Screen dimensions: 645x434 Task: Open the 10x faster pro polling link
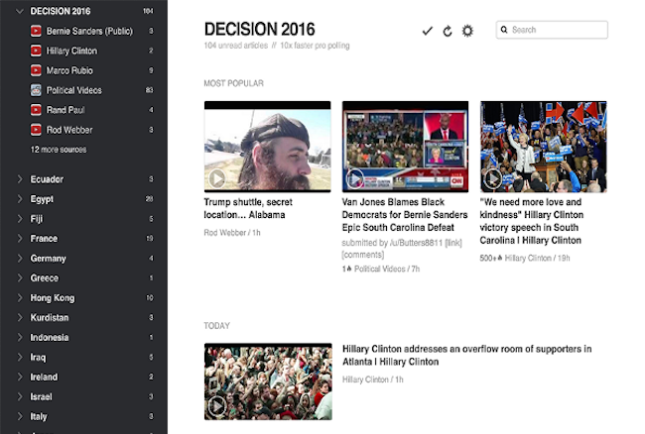coord(315,46)
